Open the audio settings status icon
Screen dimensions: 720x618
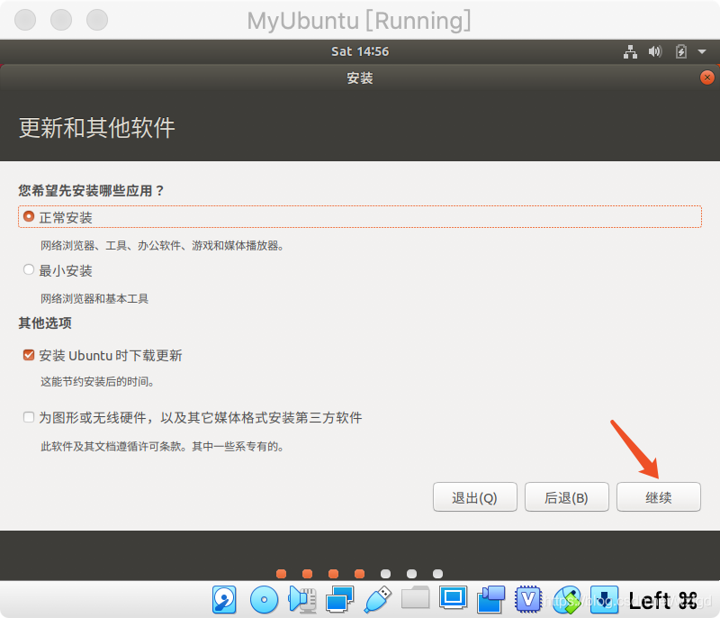302,600
